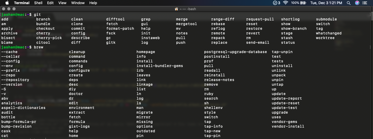Click the 'shellenv' brew completion
373x139 pixels.
(x=213, y=108)
